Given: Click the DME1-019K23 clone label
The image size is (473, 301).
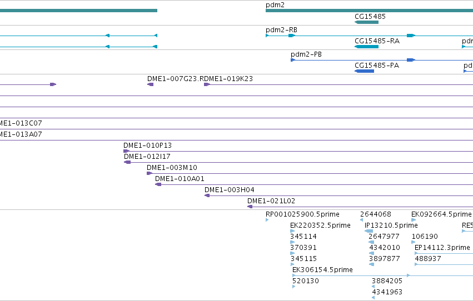Looking at the screenshot, I should [x=228, y=79].
